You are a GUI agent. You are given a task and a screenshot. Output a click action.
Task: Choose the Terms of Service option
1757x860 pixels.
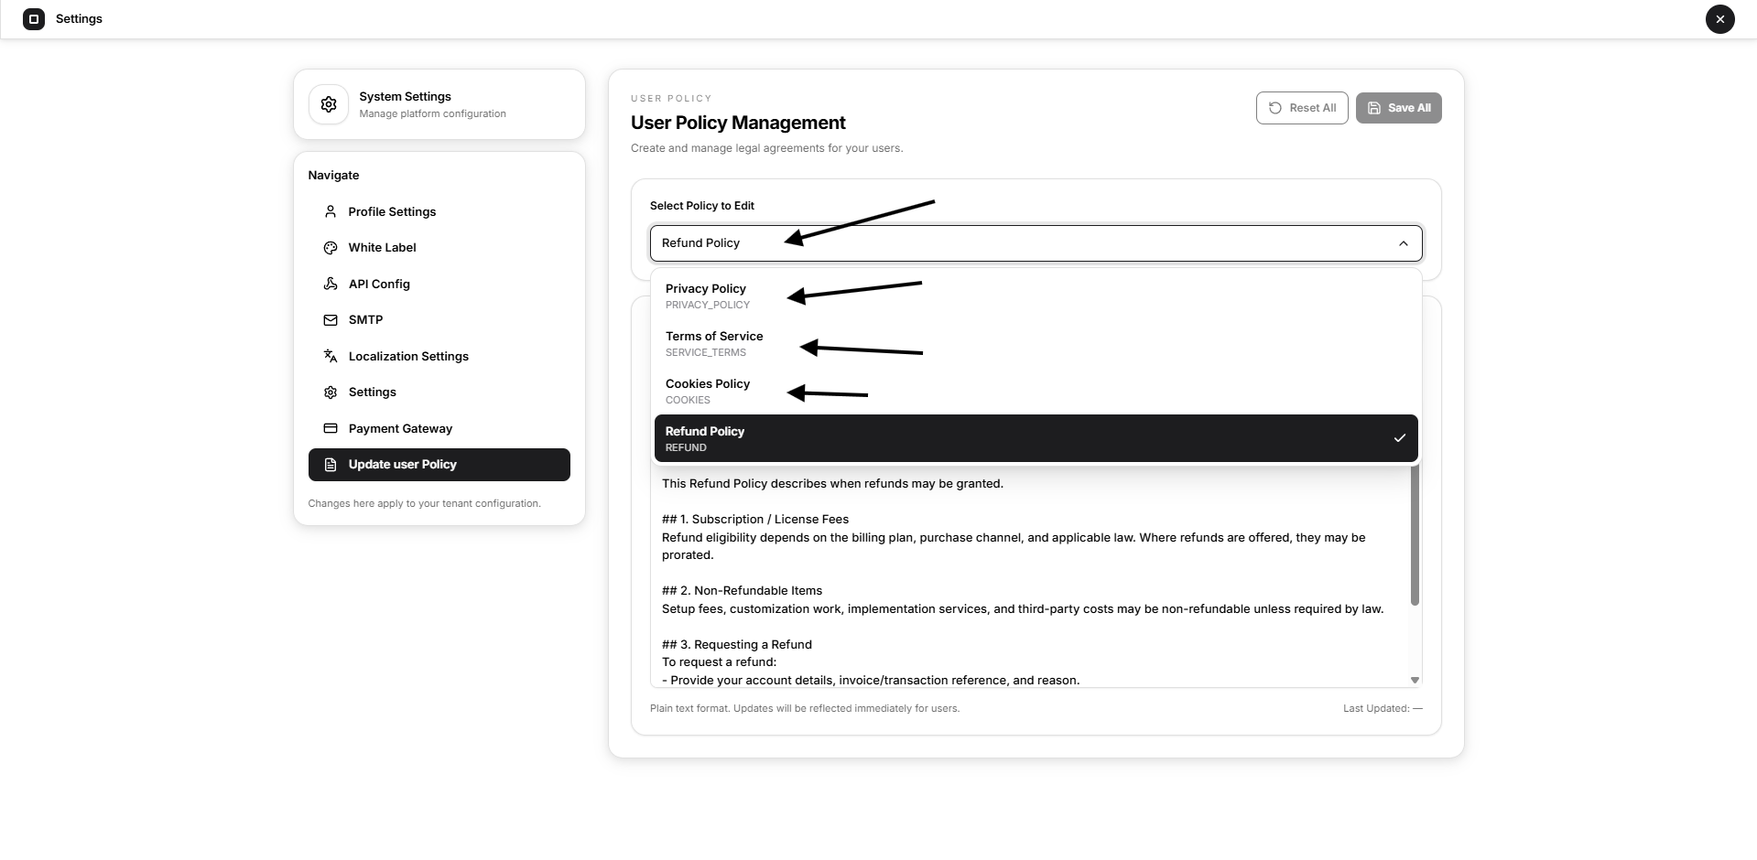pyautogui.click(x=1036, y=343)
